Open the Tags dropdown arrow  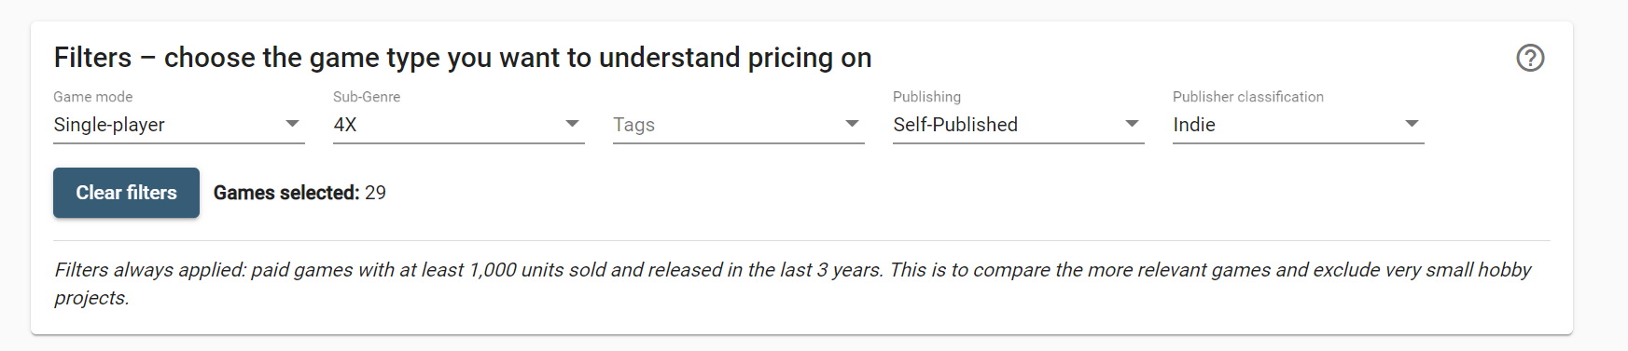pyautogui.click(x=852, y=124)
